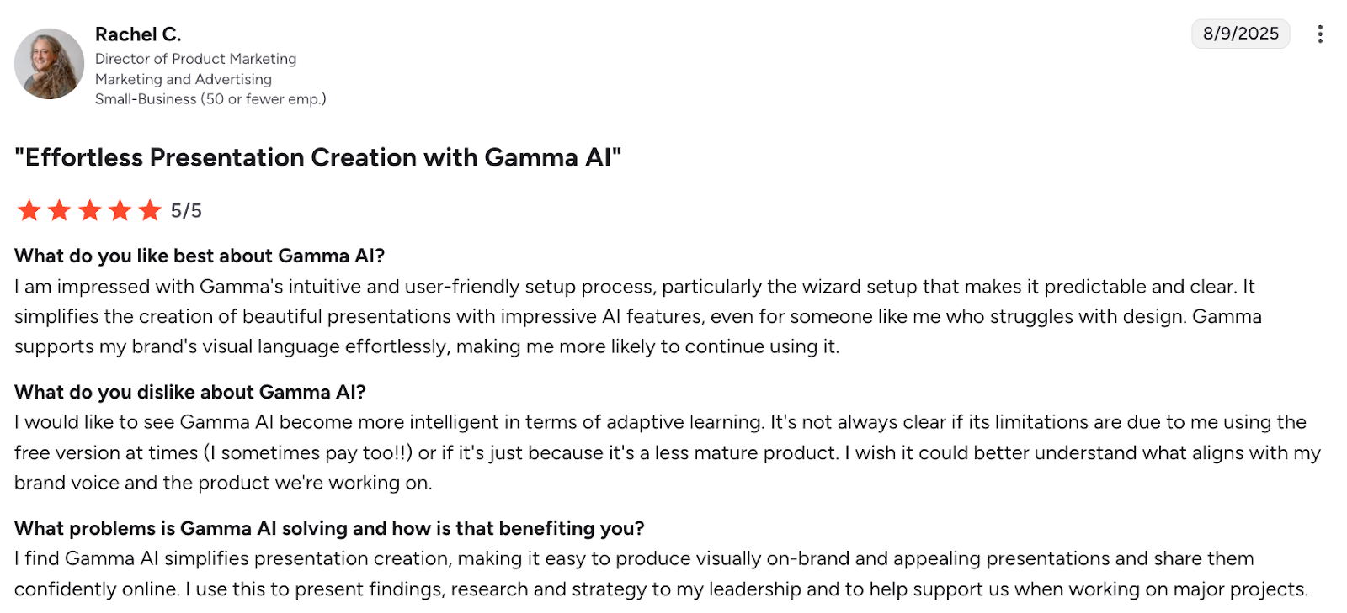This screenshot has height=613, width=1347.
Task: Expand the 'What do you like best' section
Action: point(201,256)
